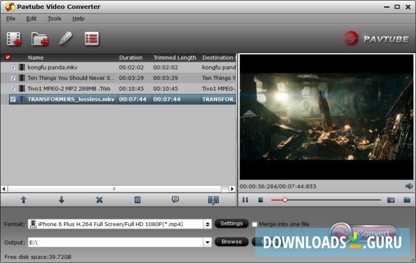Click the horizontal scrollbar thumb in file list
Image resolution: width=416 pixels, height=263 pixels.
click(114, 189)
